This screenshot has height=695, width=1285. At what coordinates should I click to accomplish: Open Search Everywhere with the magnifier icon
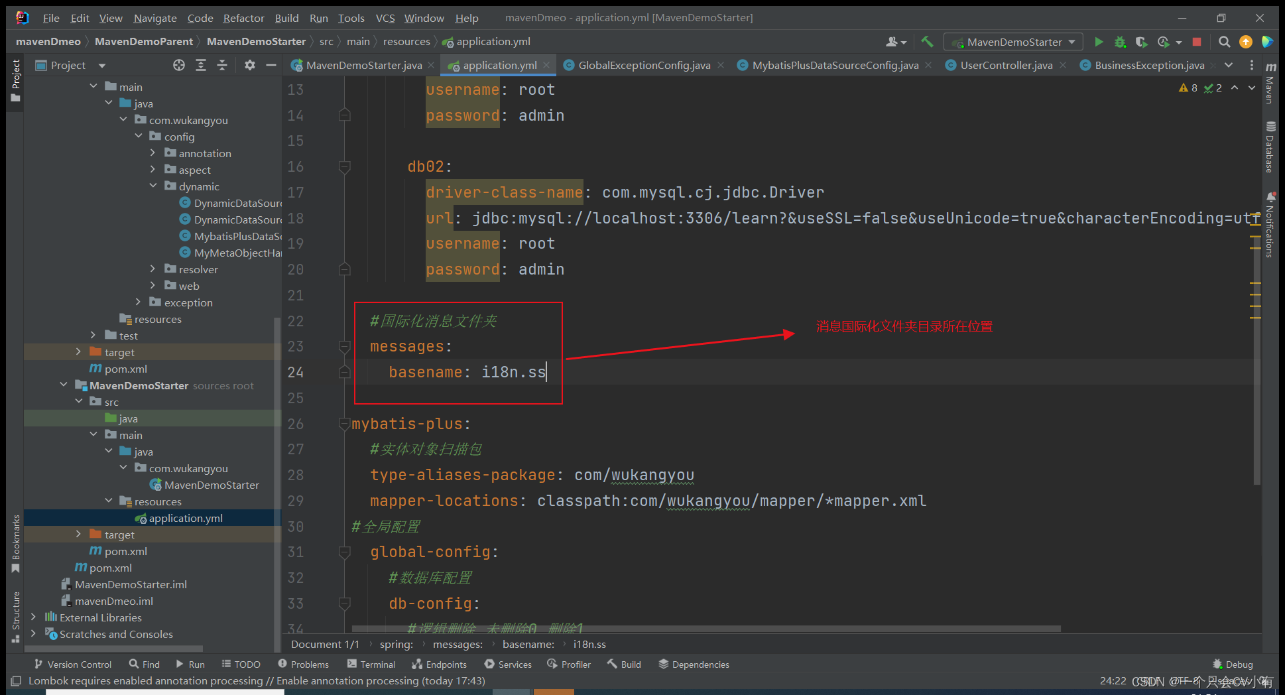[1224, 41]
